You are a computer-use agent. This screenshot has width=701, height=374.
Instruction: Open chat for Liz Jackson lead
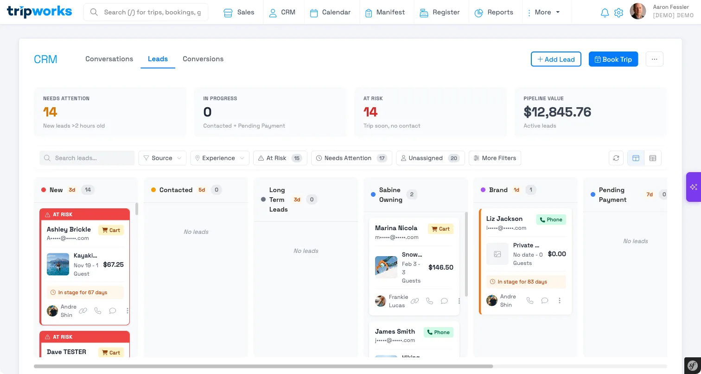click(545, 301)
